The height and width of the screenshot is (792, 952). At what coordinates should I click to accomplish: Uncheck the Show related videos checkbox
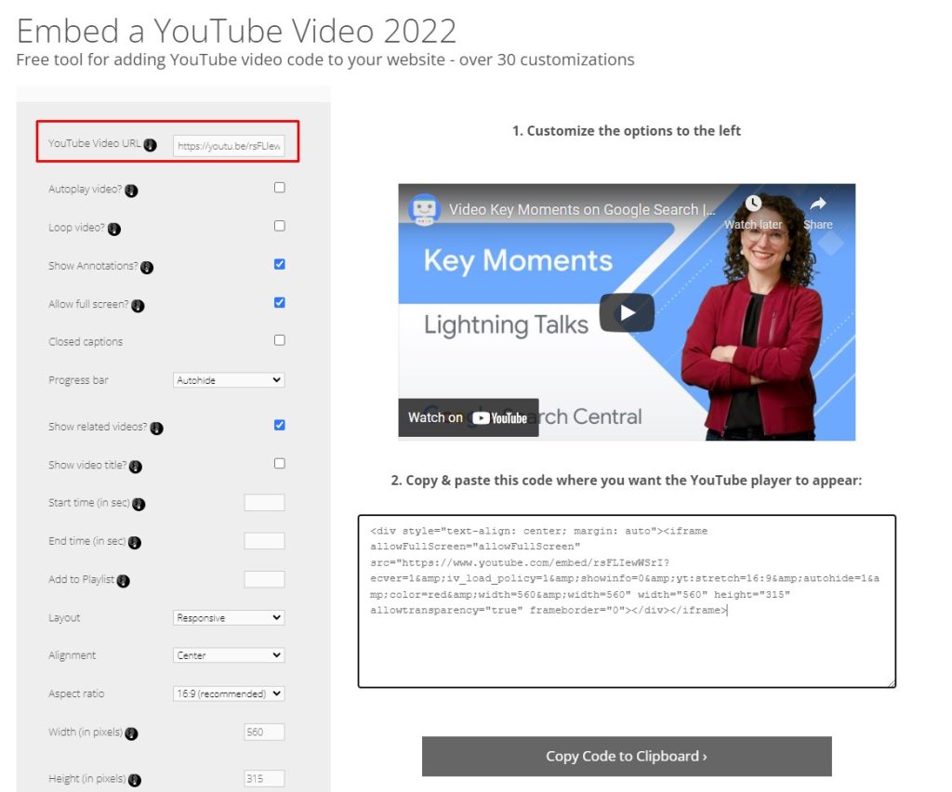point(279,425)
